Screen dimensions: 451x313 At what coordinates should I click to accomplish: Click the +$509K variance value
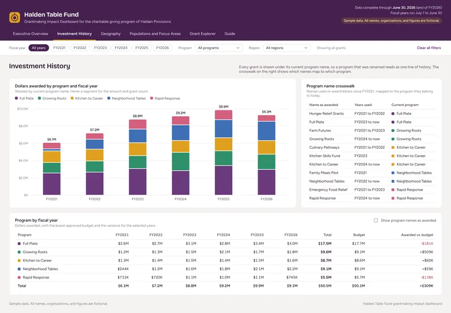[426, 252]
